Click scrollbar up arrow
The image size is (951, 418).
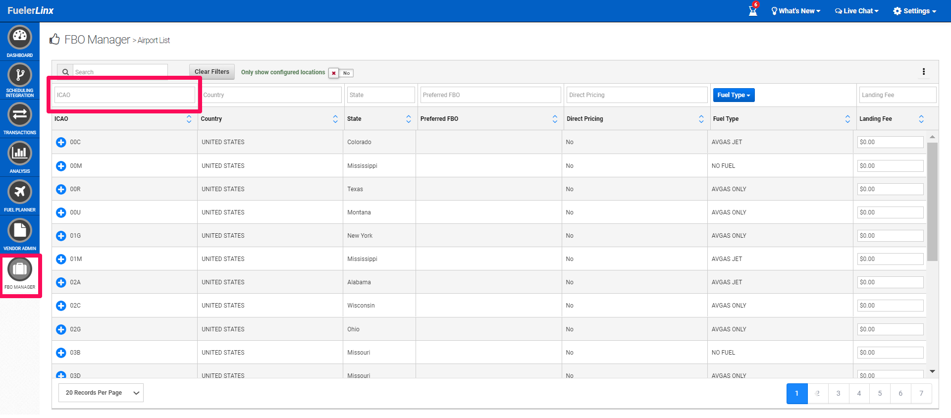932,137
